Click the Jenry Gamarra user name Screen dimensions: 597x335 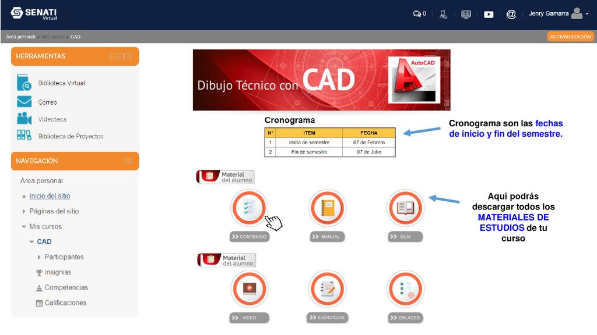click(x=549, y=14)
